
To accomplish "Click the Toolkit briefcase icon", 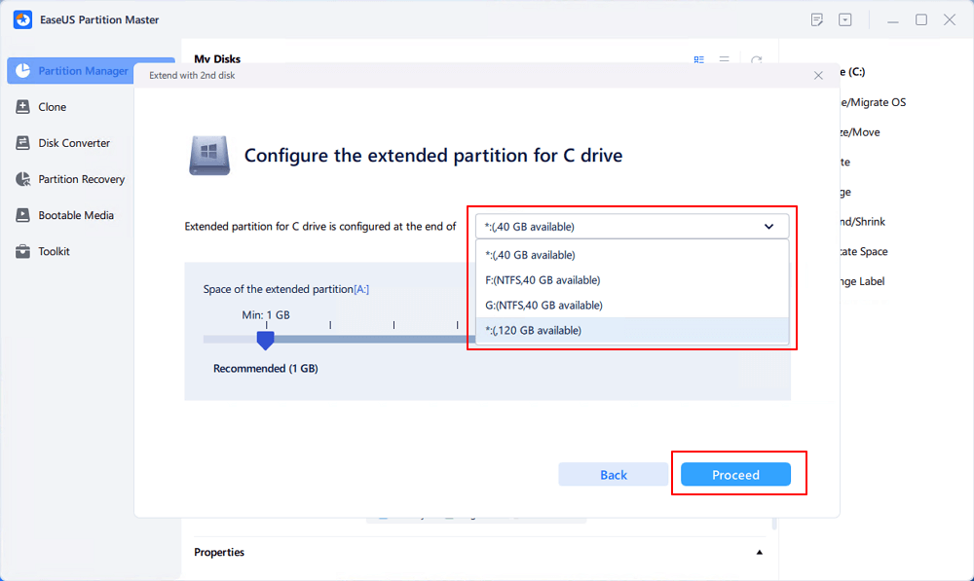I will (x=22, y=251).
